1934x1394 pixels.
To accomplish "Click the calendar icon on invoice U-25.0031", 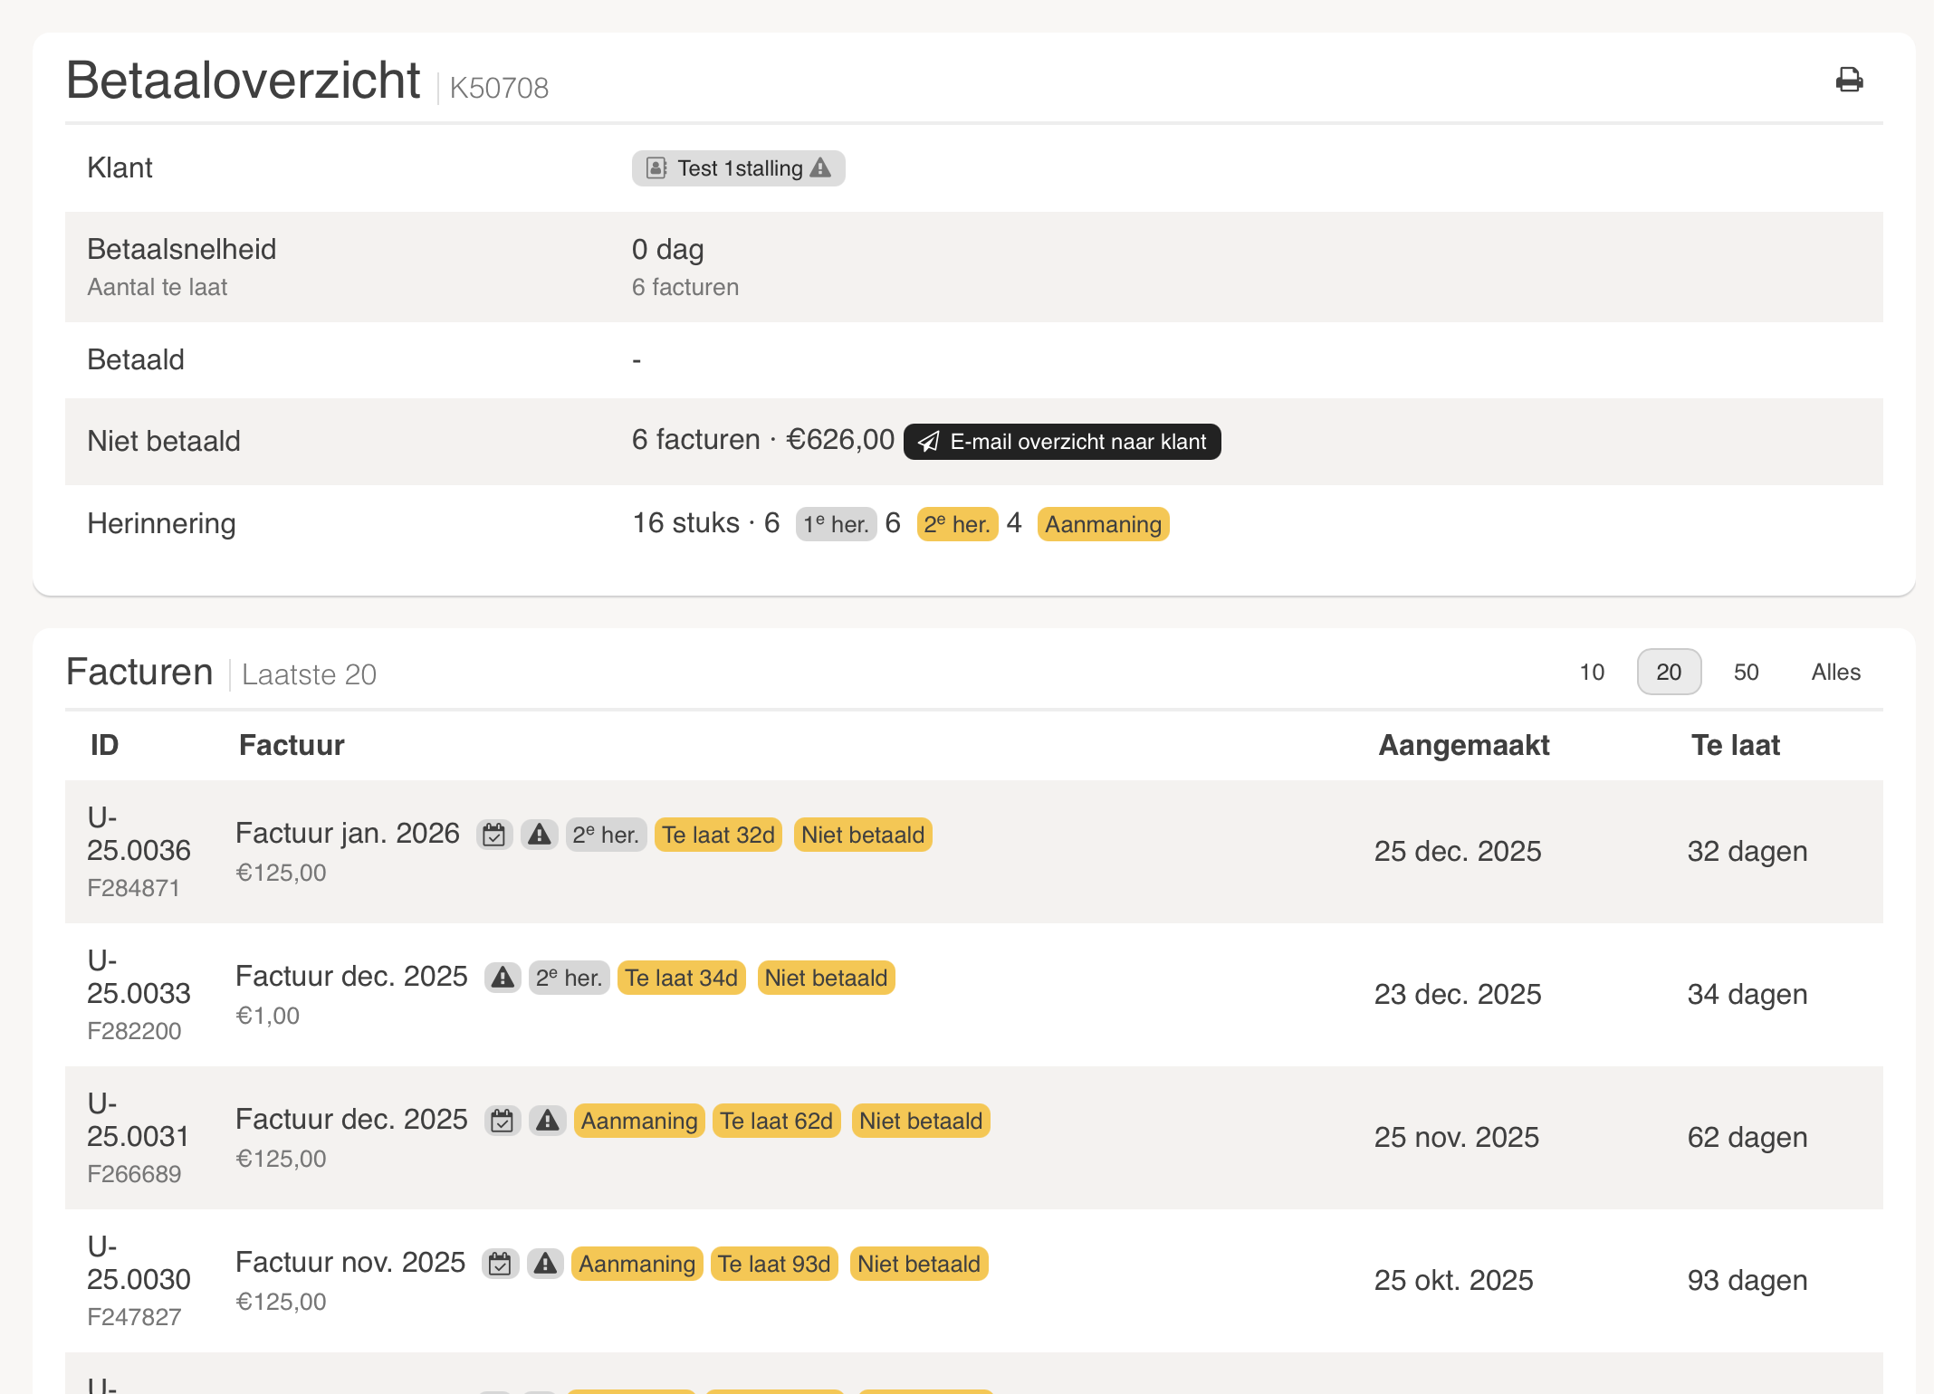I will (503, 1121).
